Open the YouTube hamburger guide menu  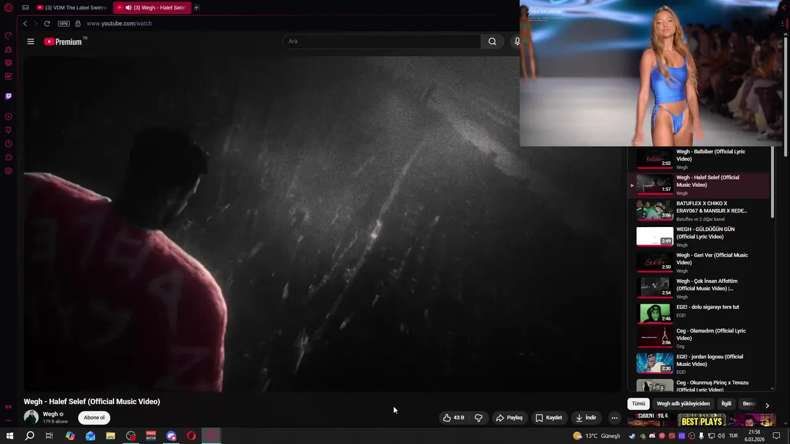pyautogui.click(x=31, y=41)
